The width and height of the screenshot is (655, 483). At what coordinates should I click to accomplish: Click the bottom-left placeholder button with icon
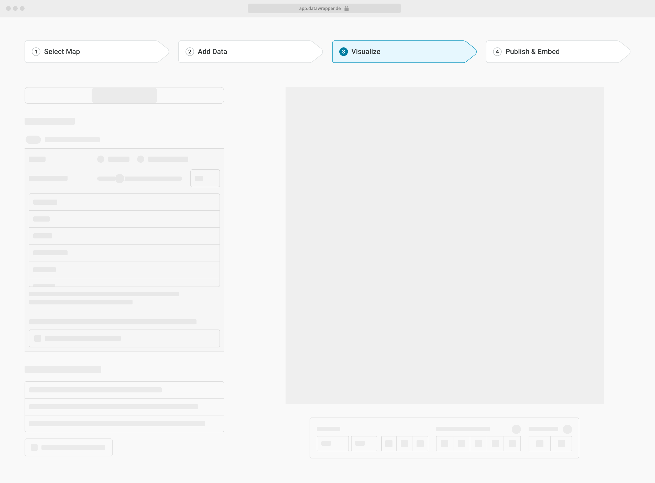coord(68,447)
